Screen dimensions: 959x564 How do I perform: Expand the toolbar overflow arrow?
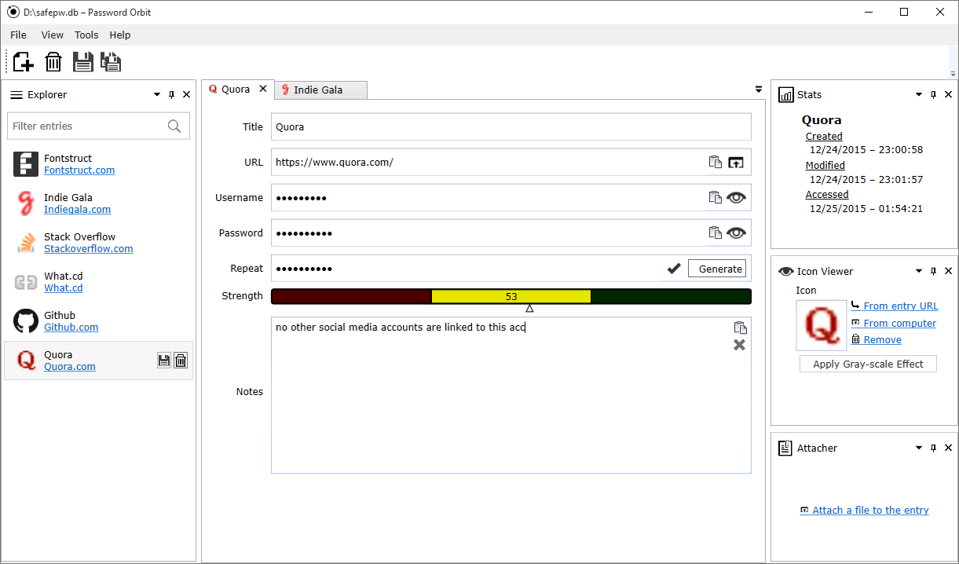point(954,74)
